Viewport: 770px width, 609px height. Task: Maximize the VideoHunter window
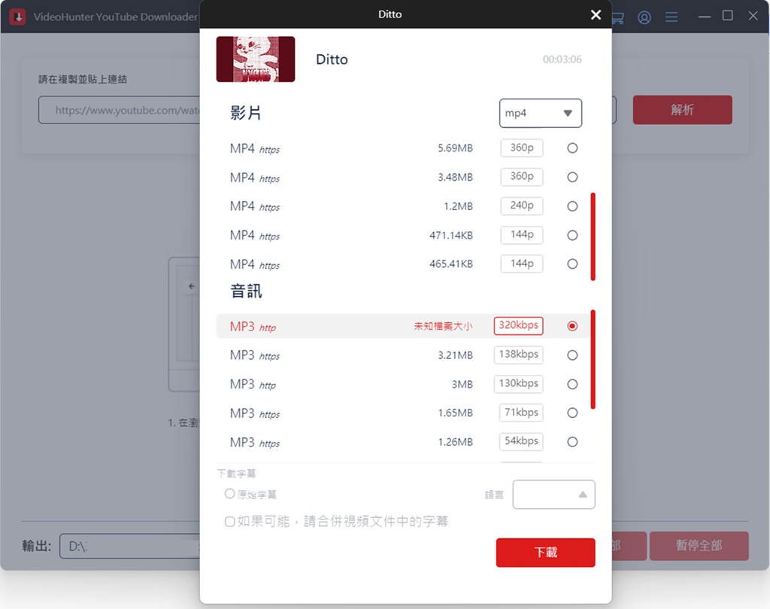pyautogui.click(x=727, y=16)
